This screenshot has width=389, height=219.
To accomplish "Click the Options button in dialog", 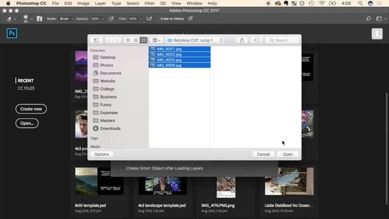I will 102,155.
